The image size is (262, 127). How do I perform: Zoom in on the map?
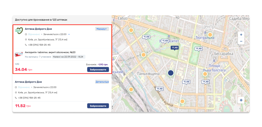[241, 35]
